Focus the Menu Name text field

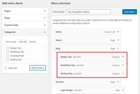pos(88,12)
